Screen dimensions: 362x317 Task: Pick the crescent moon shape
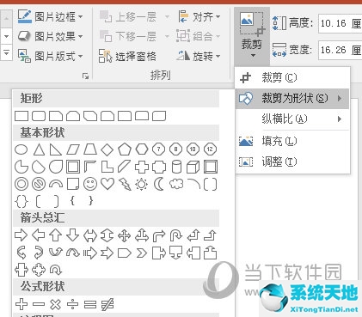(158, 184)
